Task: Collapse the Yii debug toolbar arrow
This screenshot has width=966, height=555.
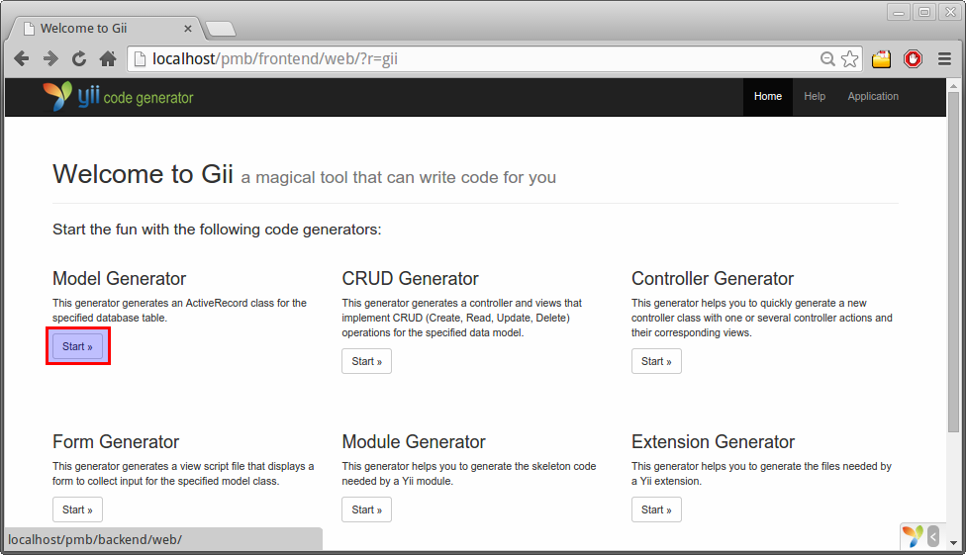Action: click(x=932, y=536)
